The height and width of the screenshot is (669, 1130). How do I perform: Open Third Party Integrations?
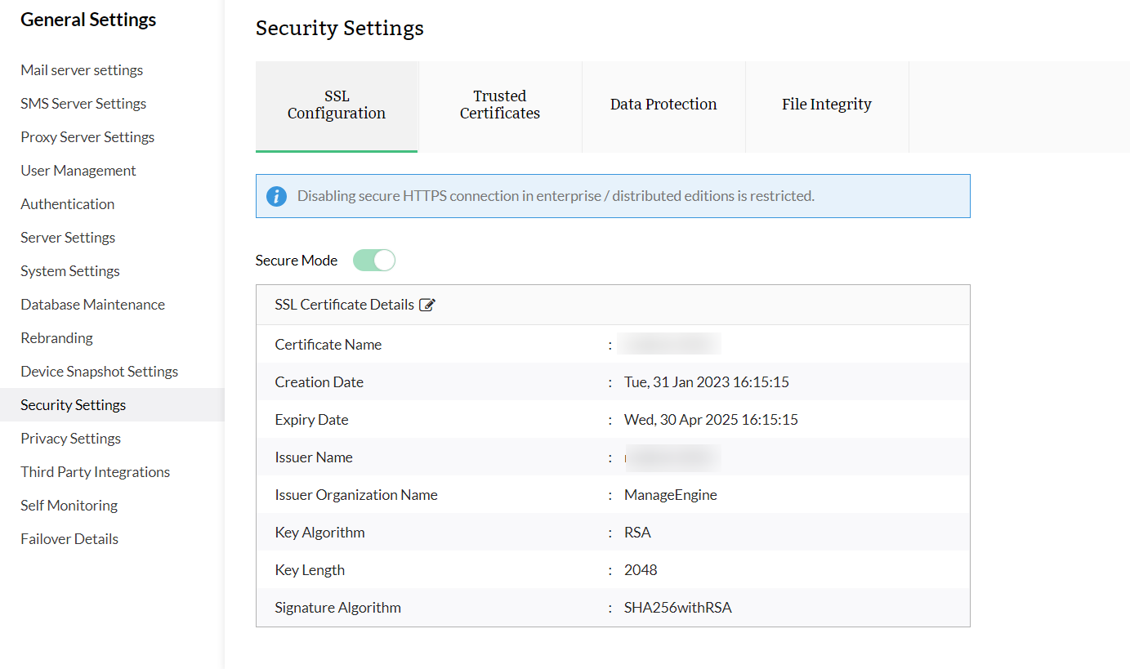(95, 471)
